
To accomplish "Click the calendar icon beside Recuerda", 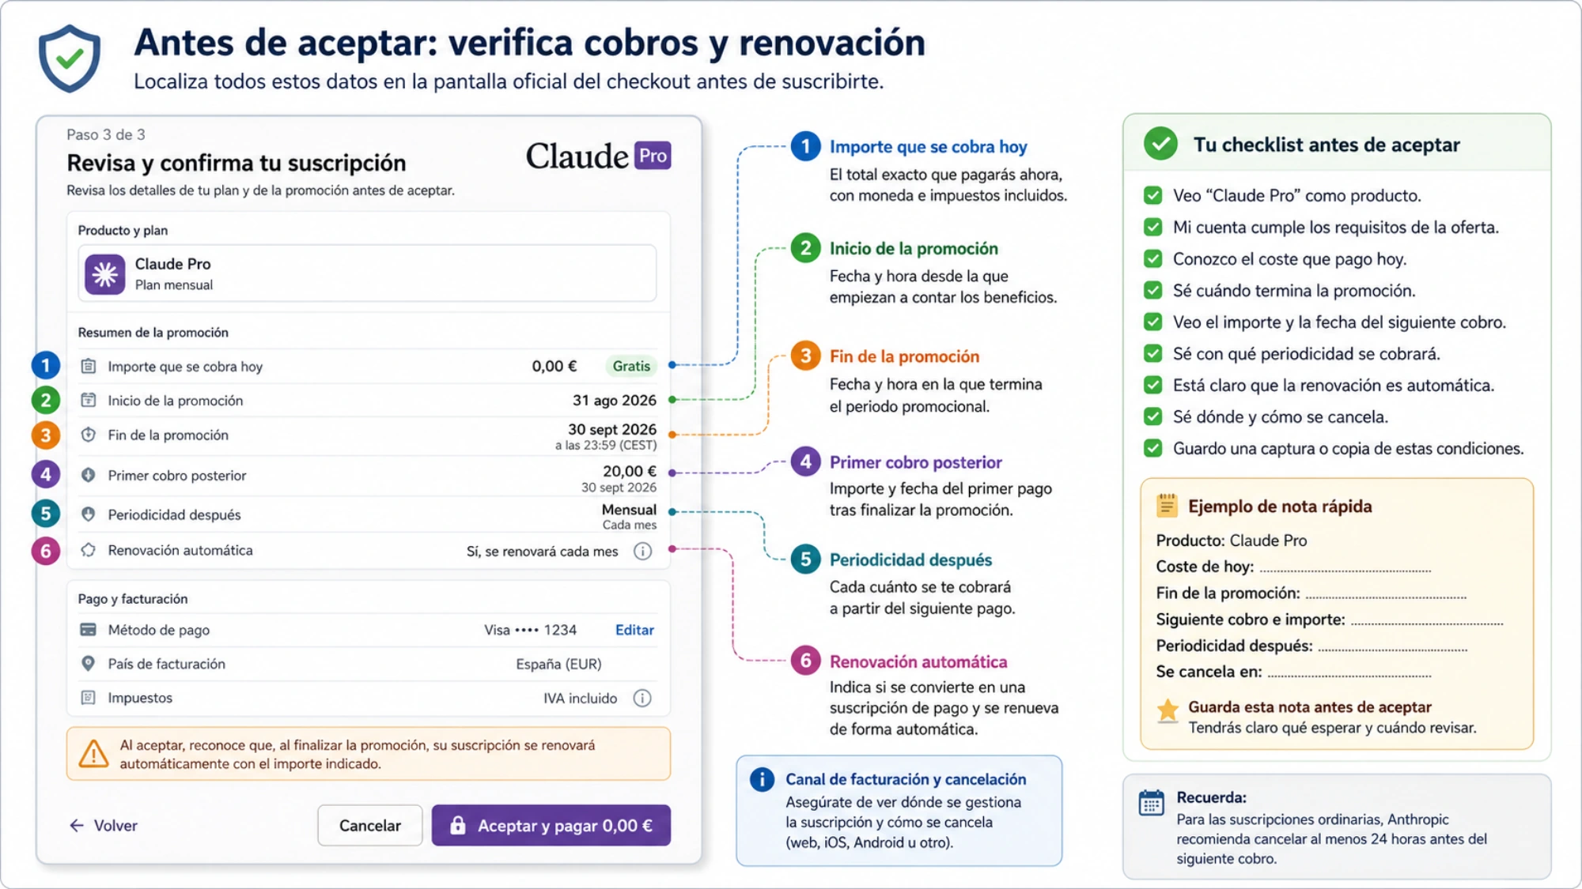I will [x=1152, y=803].
